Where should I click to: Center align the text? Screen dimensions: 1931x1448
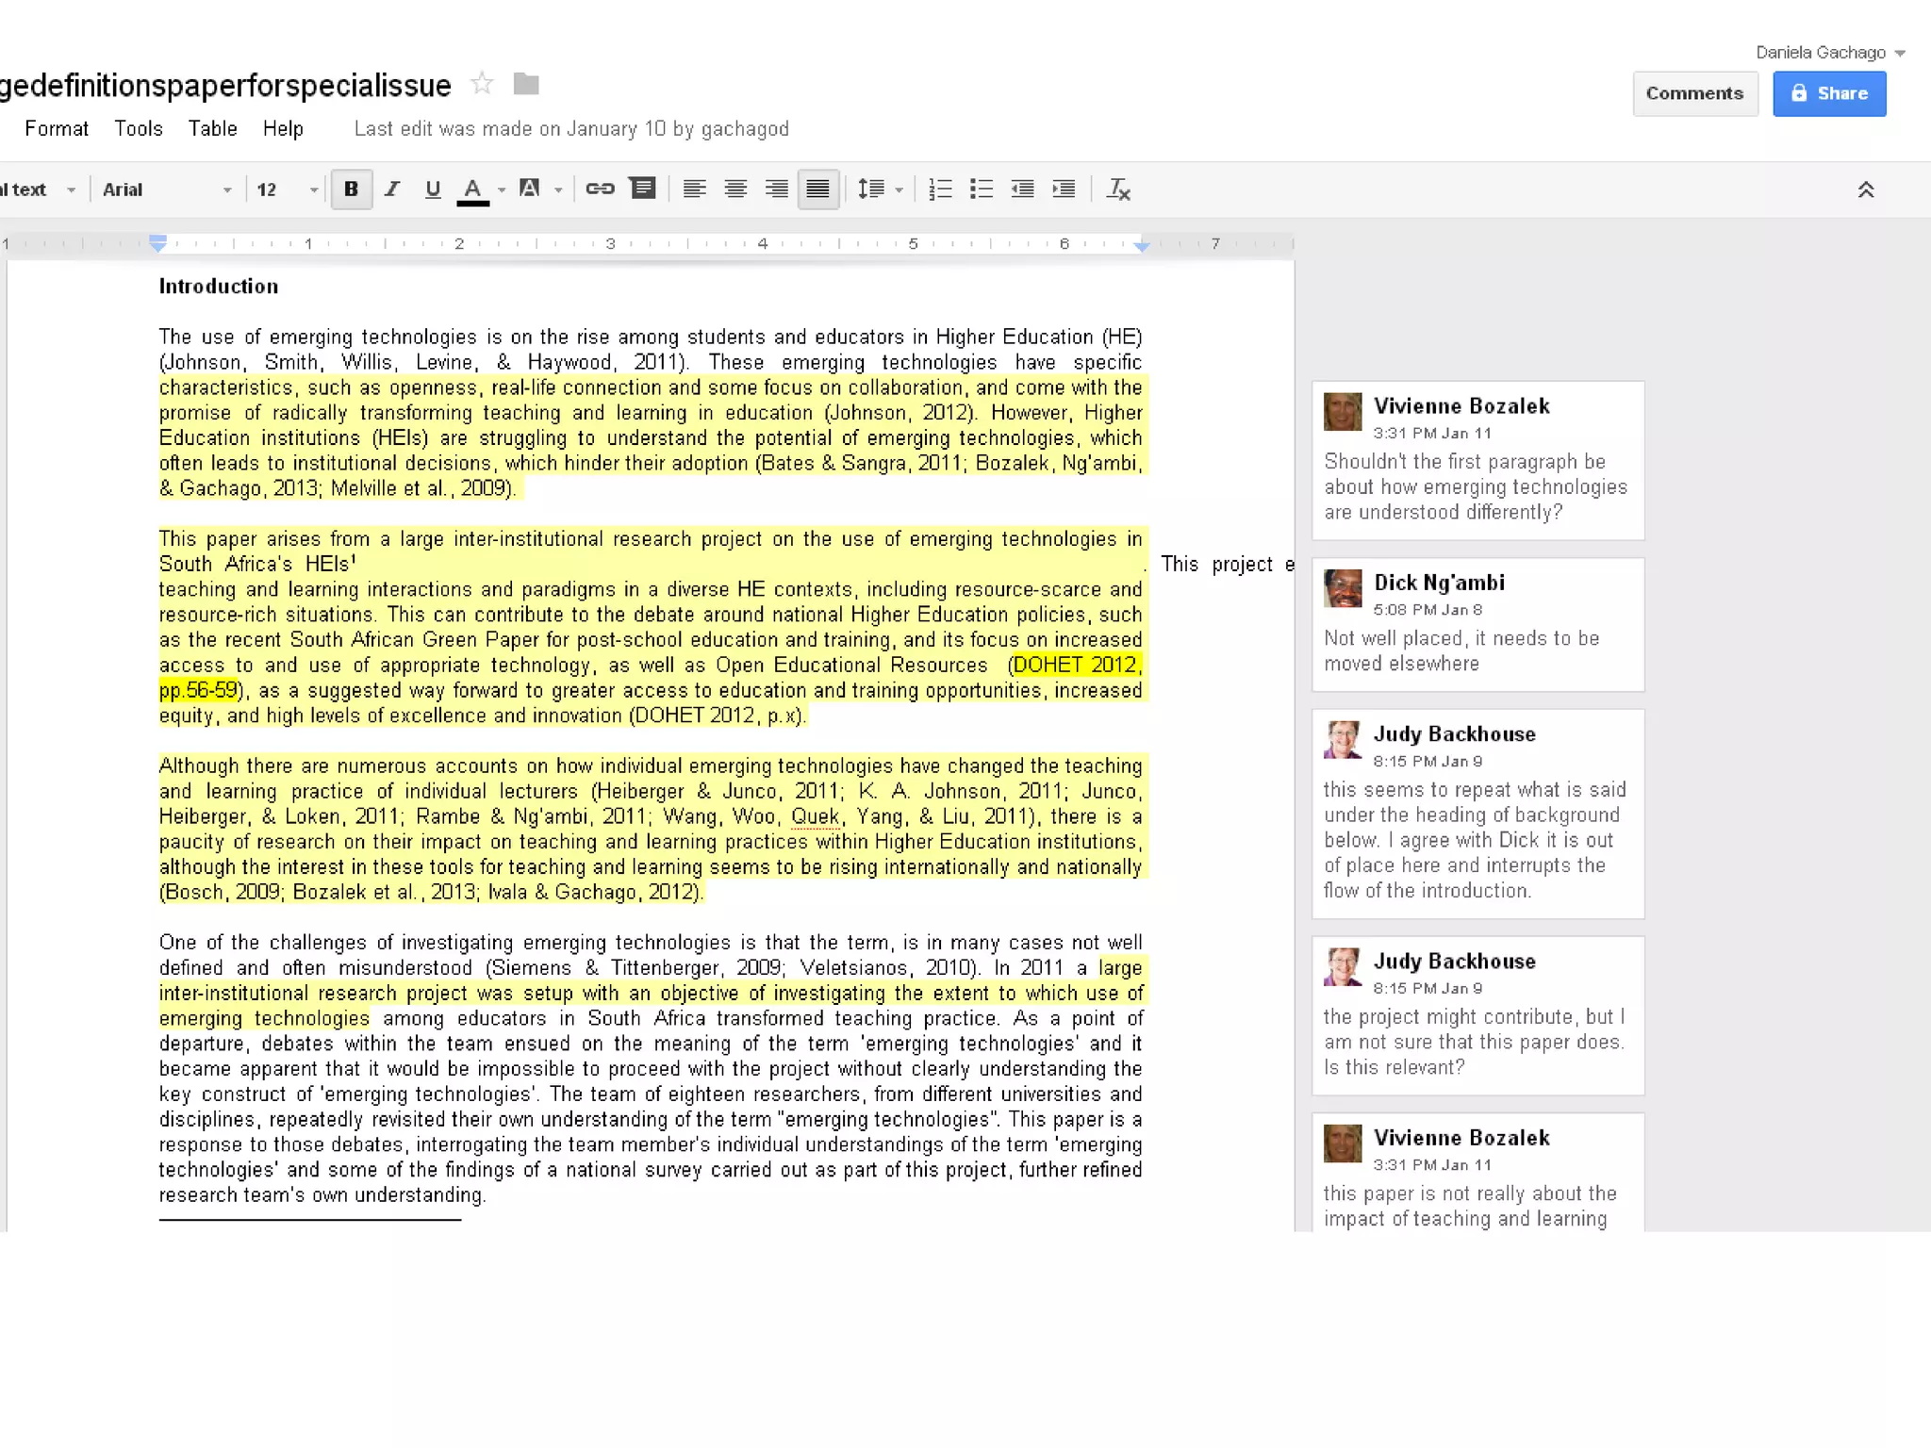coord(735,189)
